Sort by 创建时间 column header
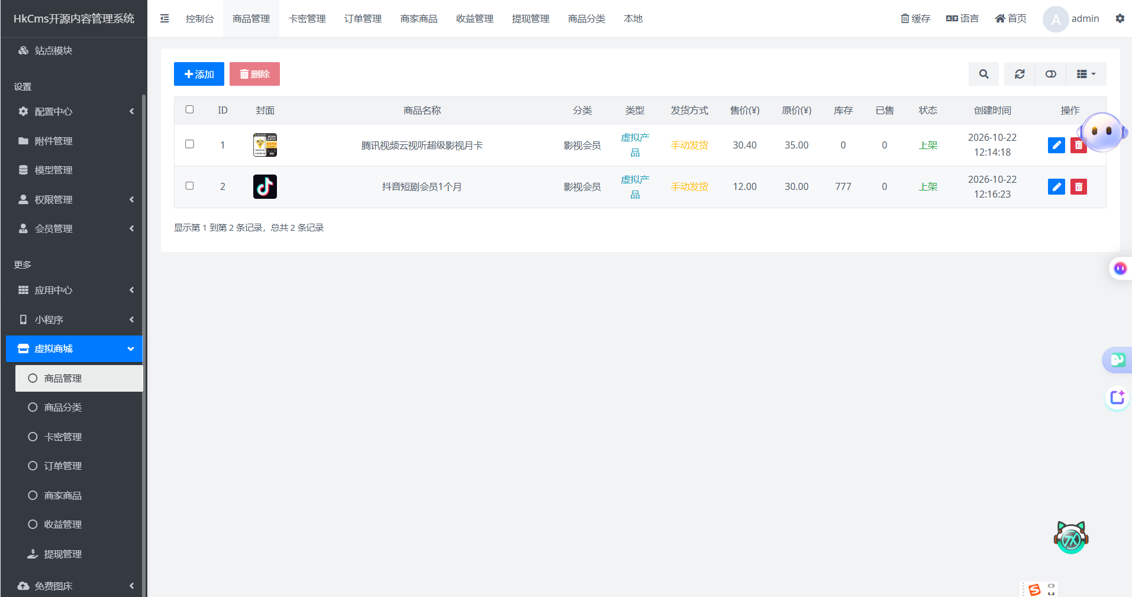This screenshot has height=597, width=1132. [x=992, y=110]
